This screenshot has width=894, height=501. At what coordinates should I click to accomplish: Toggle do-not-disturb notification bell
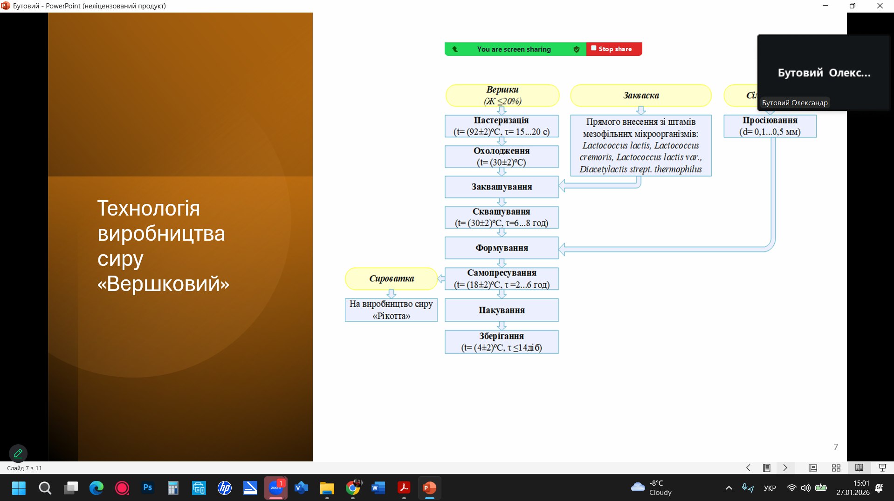[x=879, y=488]
